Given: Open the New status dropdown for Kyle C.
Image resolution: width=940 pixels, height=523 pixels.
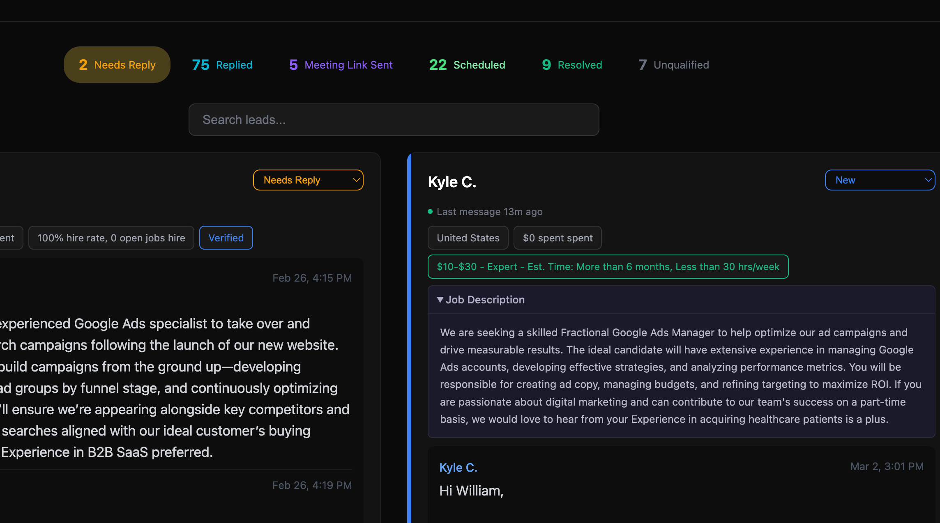Looking at the screenshot, I should pyautogui.click(x=880, y=180).
